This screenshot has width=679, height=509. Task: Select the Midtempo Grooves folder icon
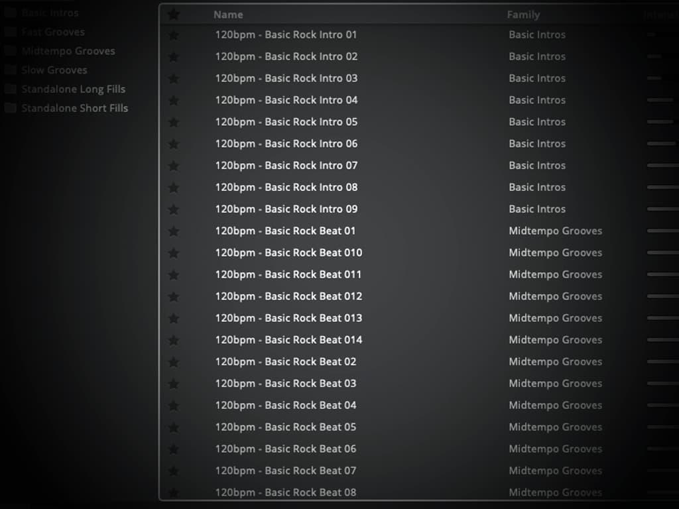pos(11,51)
